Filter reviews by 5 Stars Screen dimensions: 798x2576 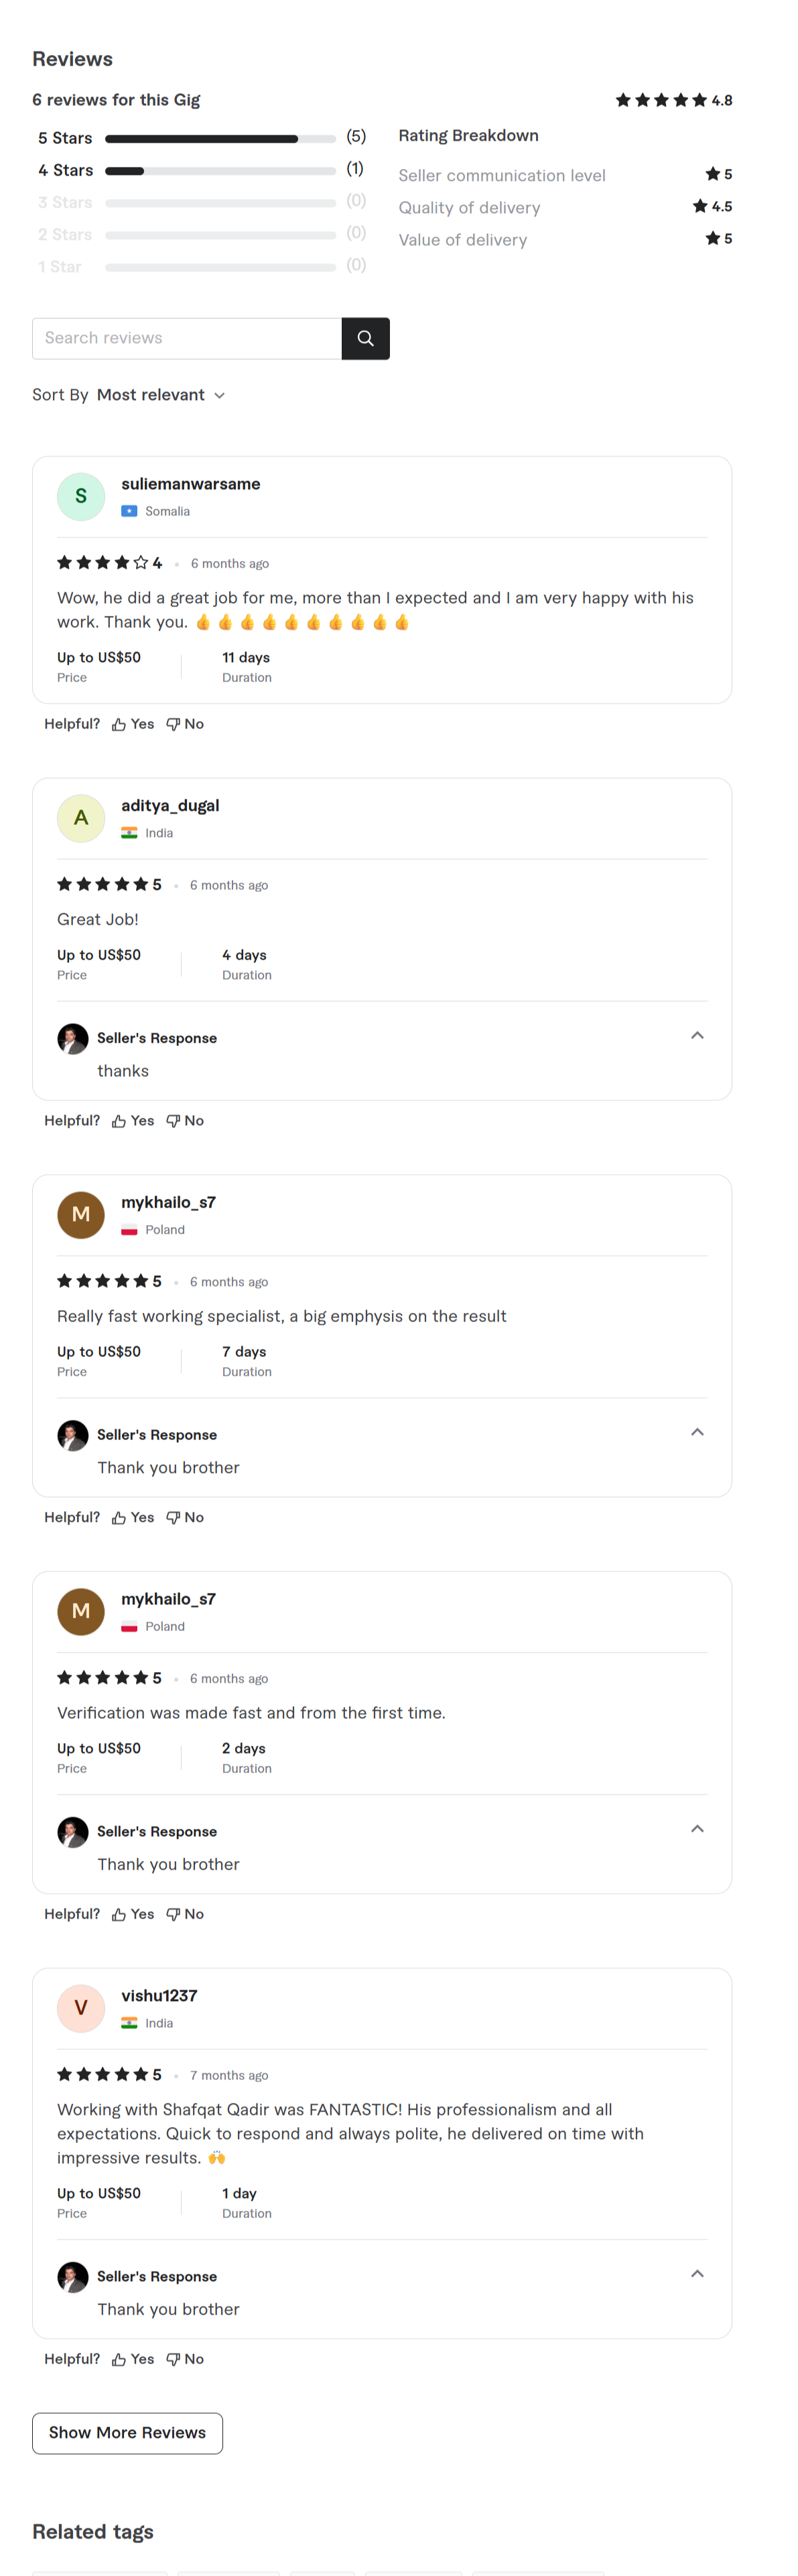(65, 138)
